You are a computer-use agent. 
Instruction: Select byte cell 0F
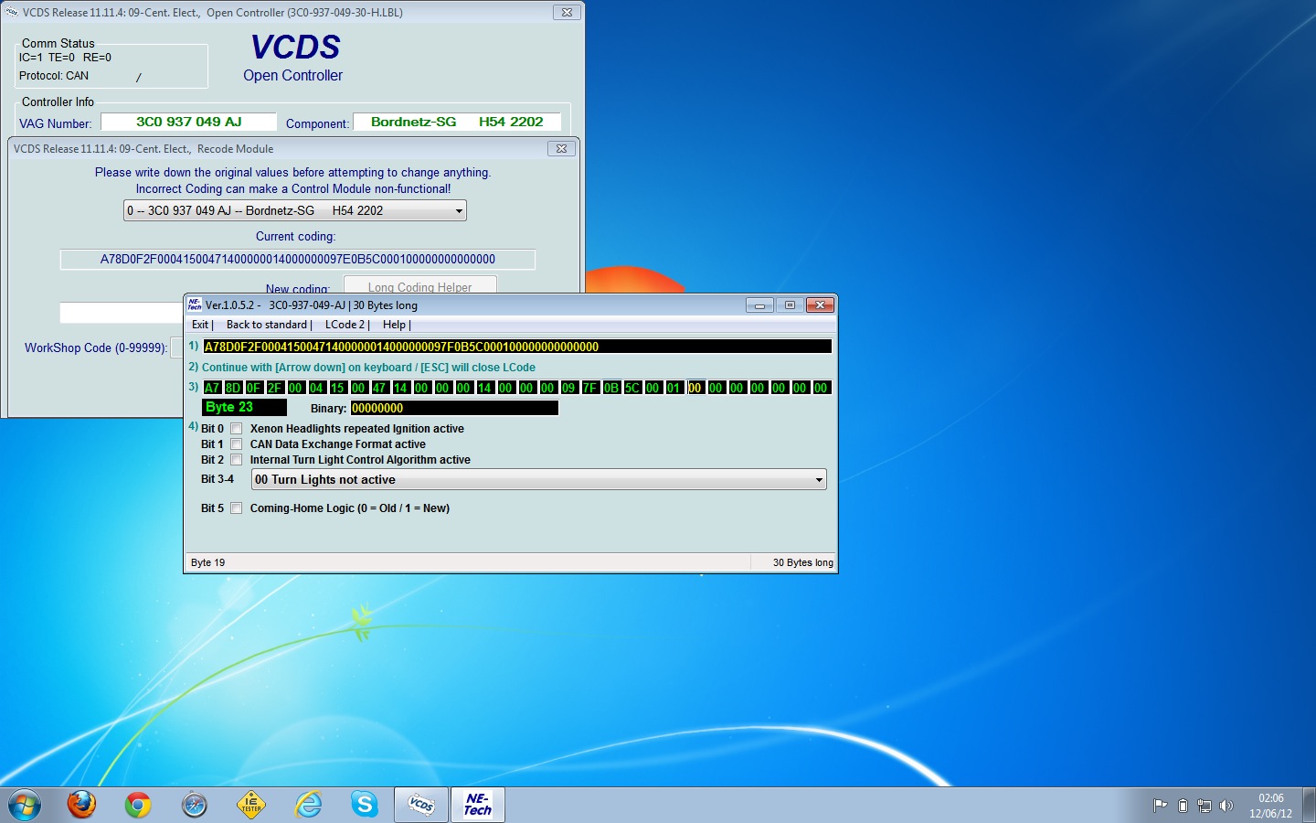click(x=254, y=388)
